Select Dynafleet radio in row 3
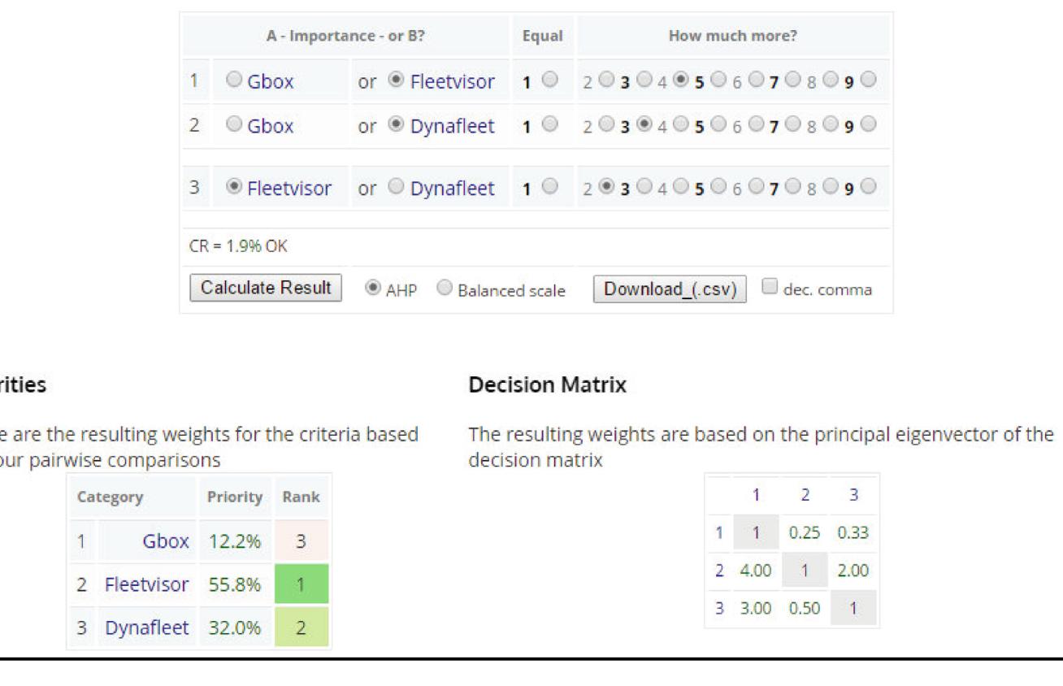This screenshot has width=1063, height=686. pos(397,187)
